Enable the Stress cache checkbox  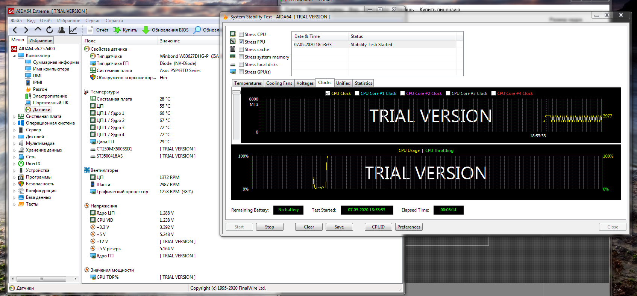[x=241, y=50]
